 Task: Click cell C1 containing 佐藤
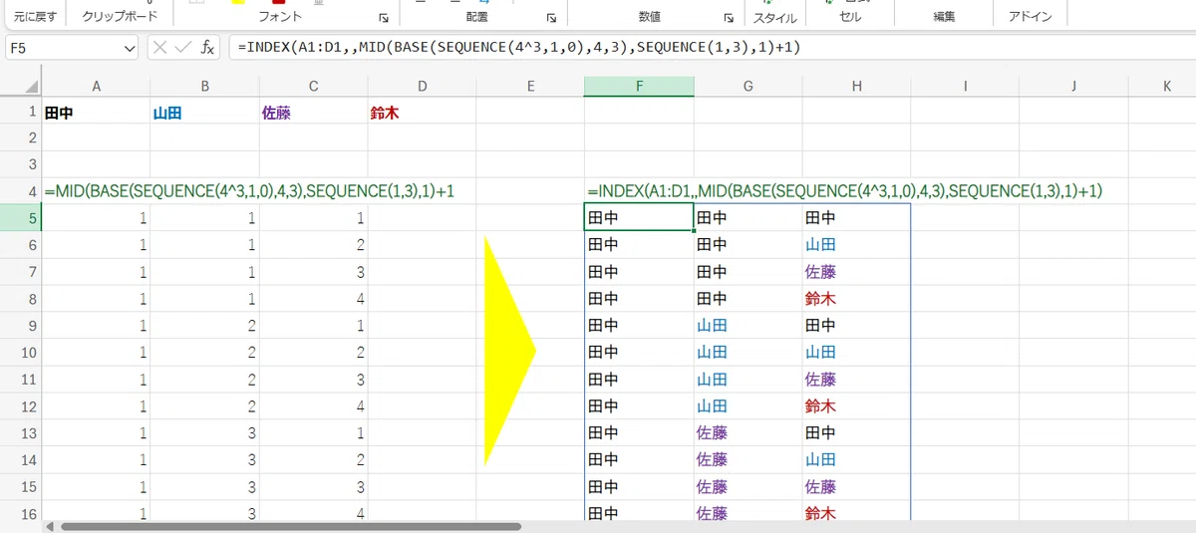[313, 111]
